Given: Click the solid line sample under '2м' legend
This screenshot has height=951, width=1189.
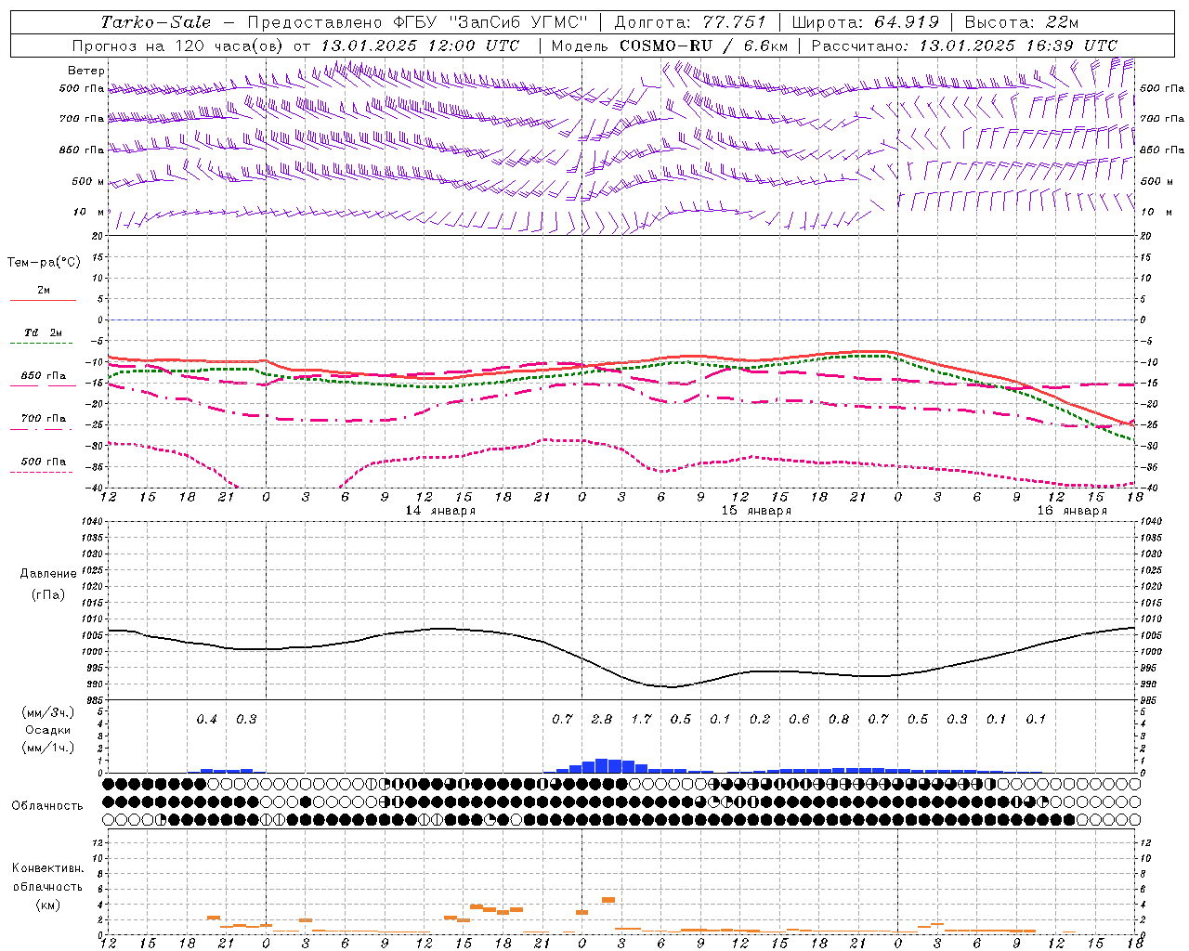Looking at the screenshot, I should pyautogui.click(x=43, y=301).
